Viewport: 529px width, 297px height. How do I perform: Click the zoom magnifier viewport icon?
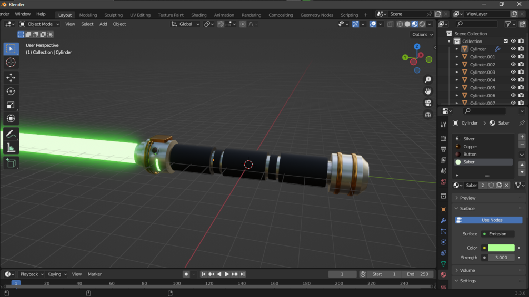(428, 79)
